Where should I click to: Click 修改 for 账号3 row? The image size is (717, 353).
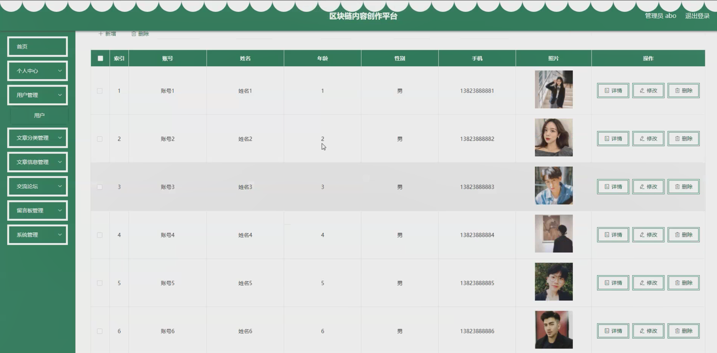[x=648, y=187]
